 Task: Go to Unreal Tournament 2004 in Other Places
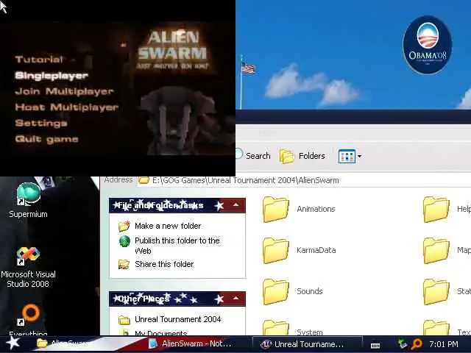(178, 319)
